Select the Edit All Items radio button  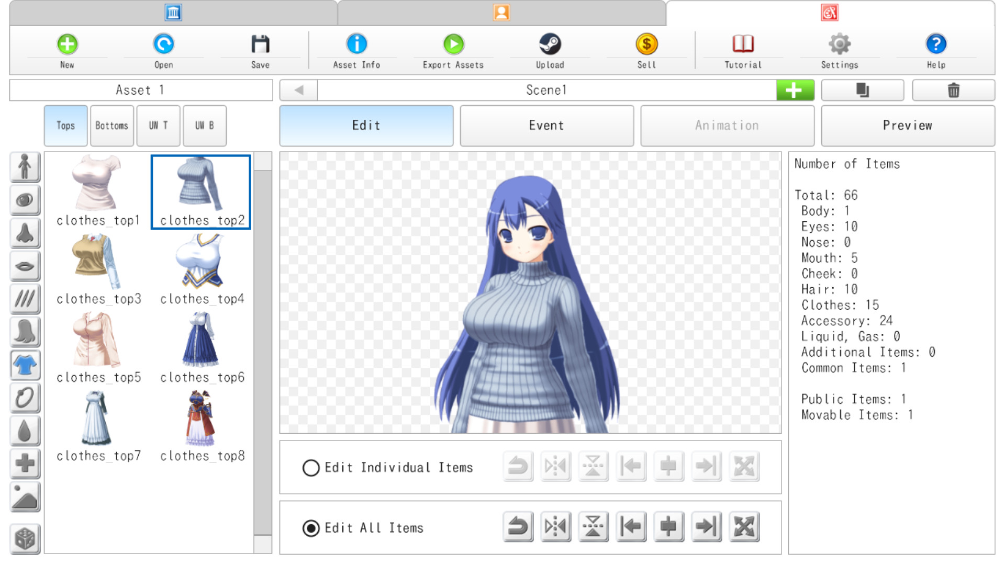coord(311,528)
